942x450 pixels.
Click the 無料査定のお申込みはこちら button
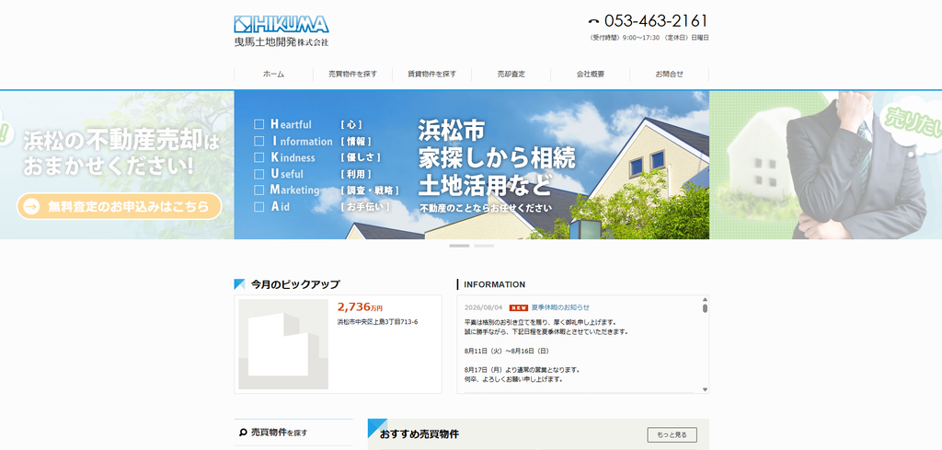point(120,207)
